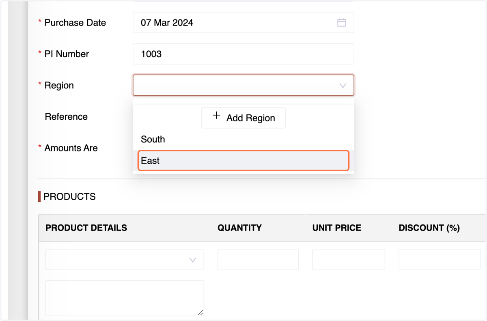Collapse the Region dropdown arrow
Viewport: 487px width, 321px height.
(x=343, y=86)
